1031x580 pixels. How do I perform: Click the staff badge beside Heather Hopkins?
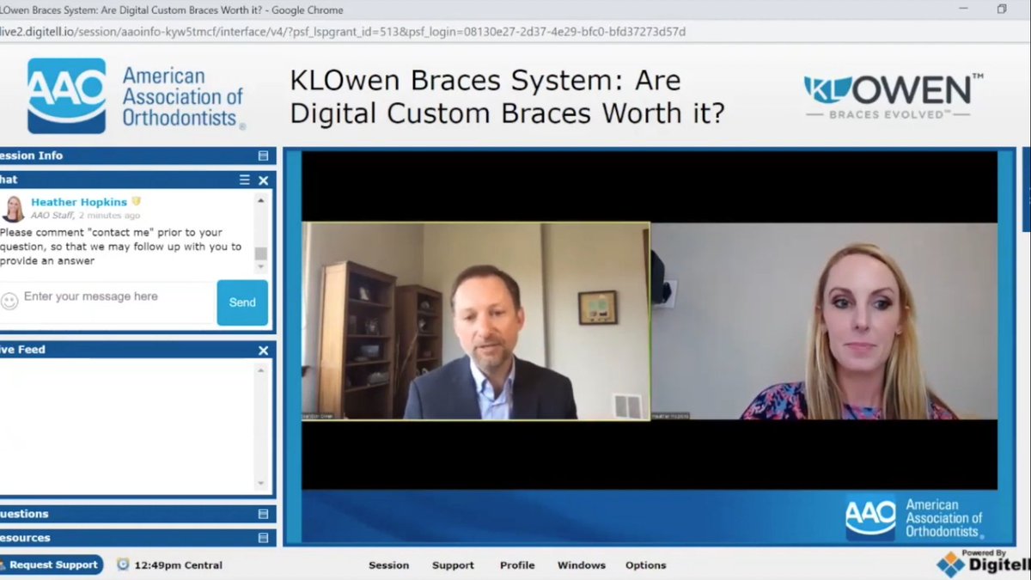coord(136,202)
